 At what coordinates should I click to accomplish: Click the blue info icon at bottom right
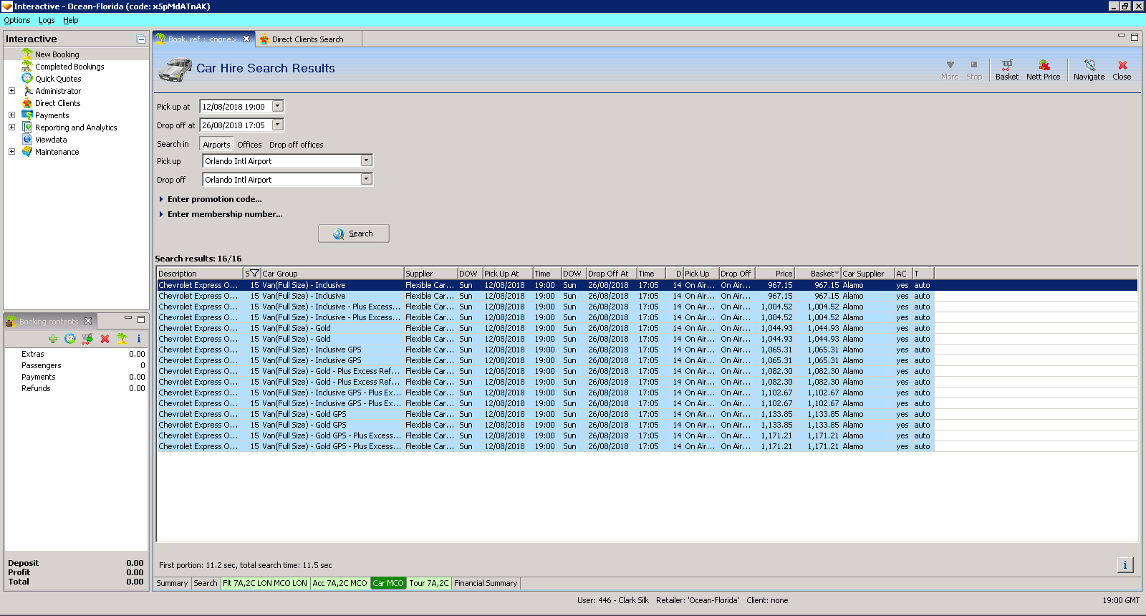click(1125, 565)
